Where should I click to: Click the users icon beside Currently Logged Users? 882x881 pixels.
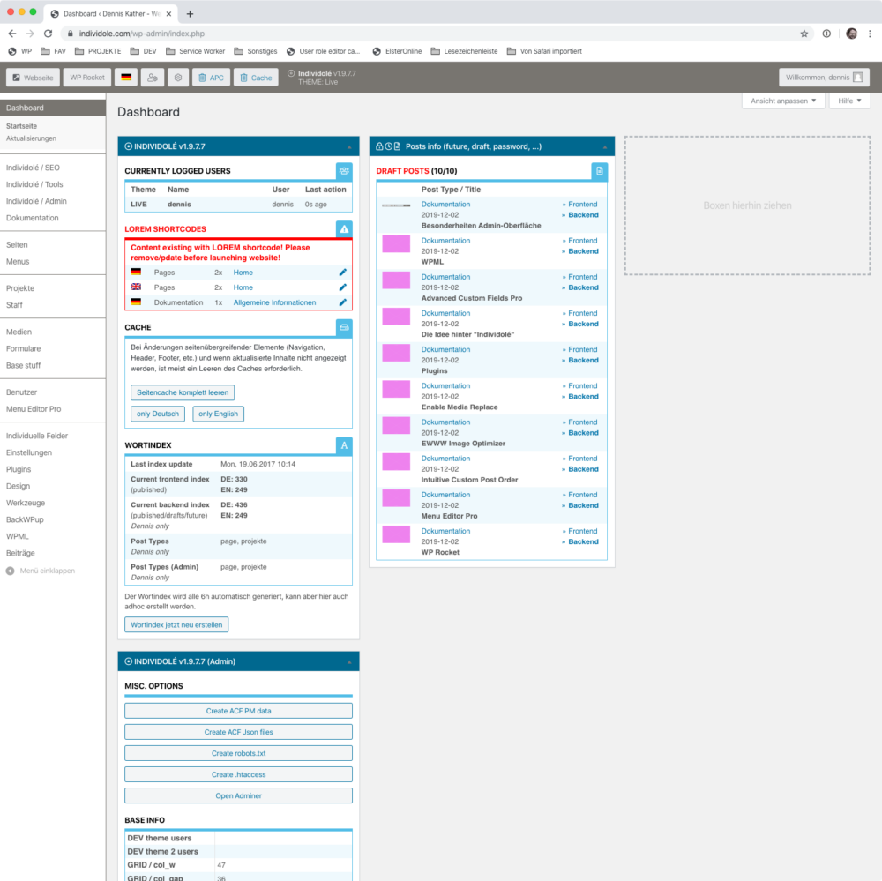[x=344, y=171]
